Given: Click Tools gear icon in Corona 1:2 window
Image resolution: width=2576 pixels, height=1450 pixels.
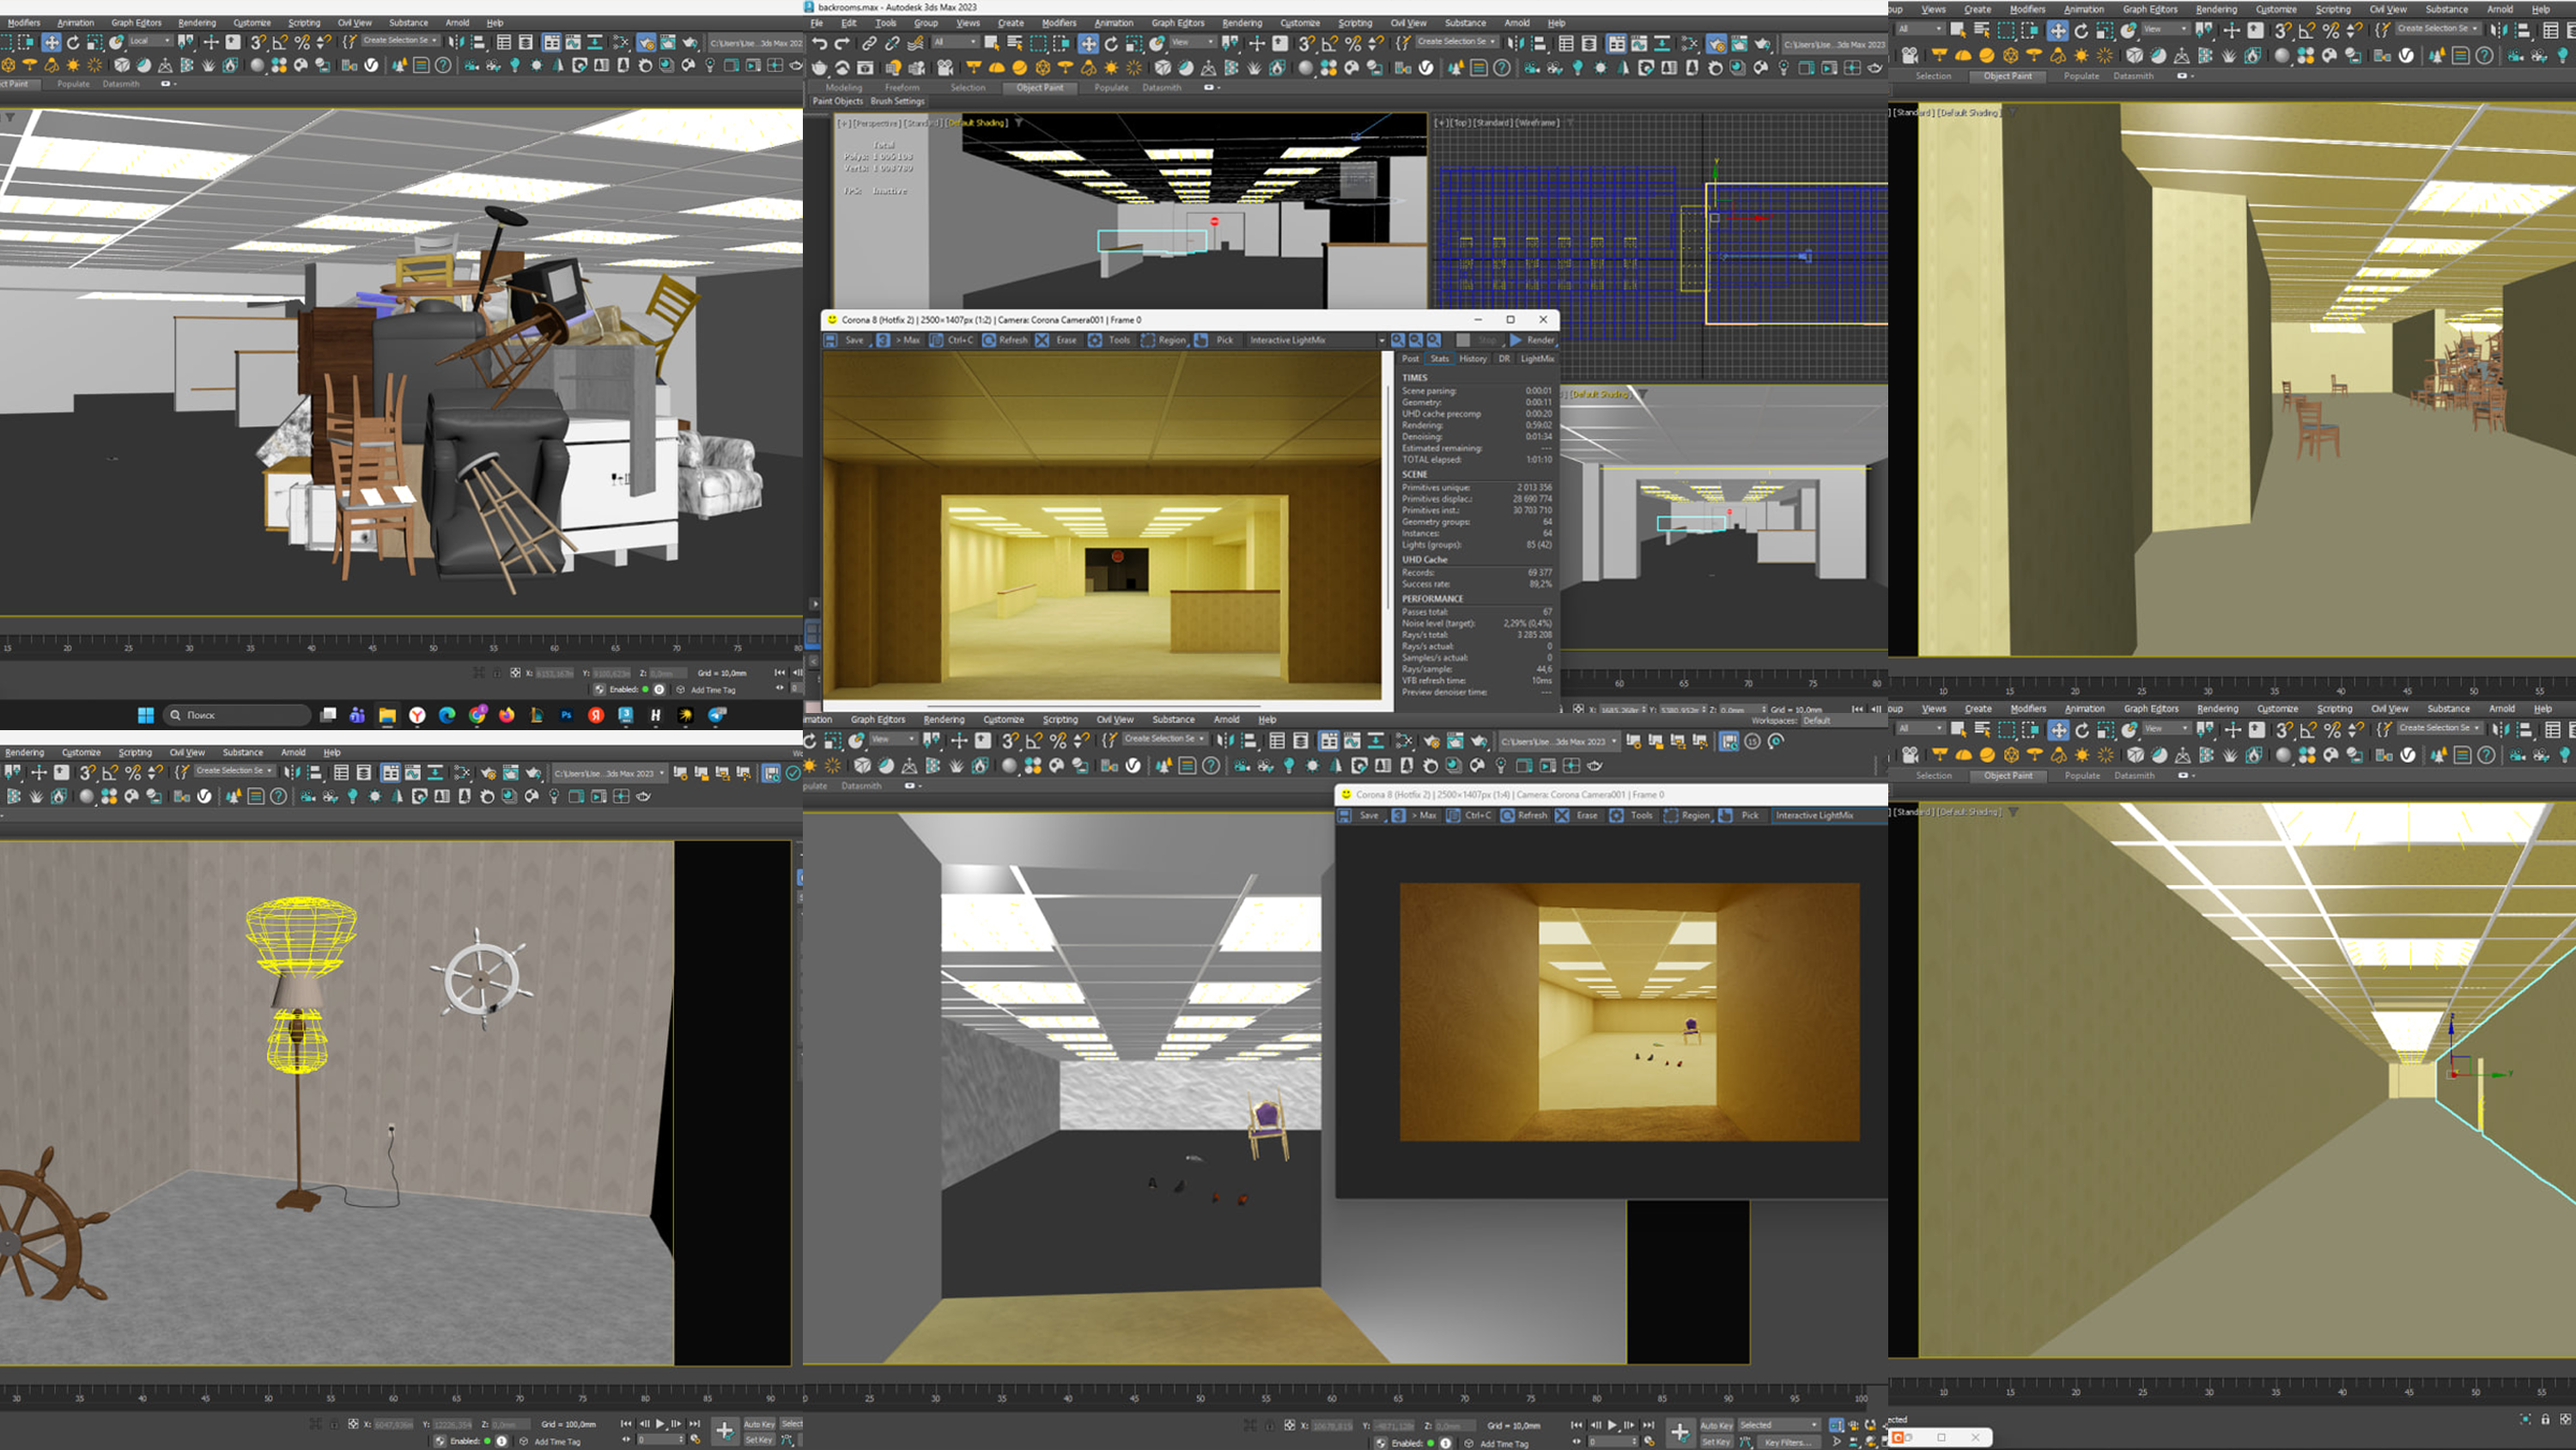Looking at the screenshot, I should click(1096, 340).
